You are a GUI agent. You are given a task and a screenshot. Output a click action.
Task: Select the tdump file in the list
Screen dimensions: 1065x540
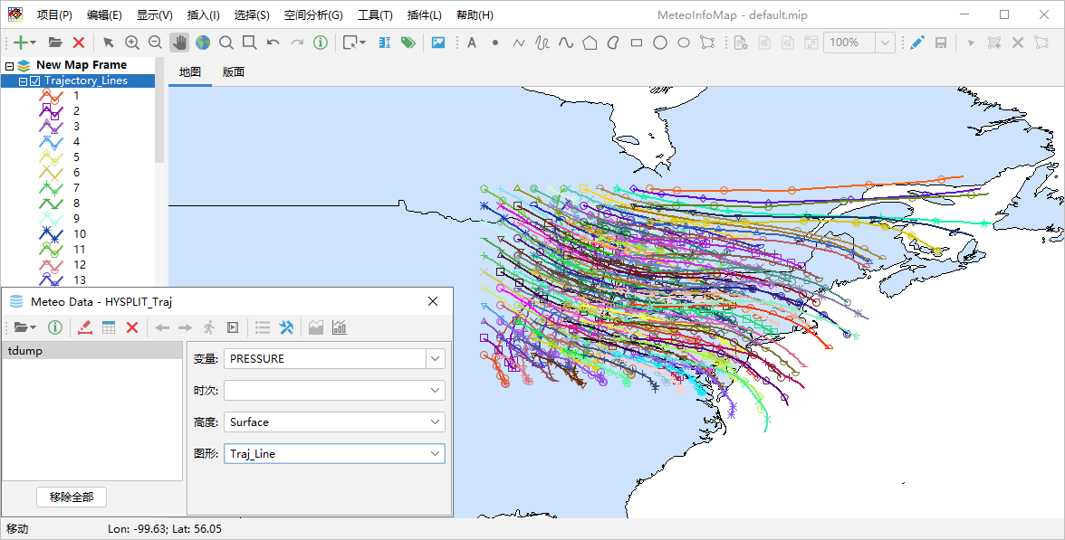pyautogui.click(x=92, y=351)
